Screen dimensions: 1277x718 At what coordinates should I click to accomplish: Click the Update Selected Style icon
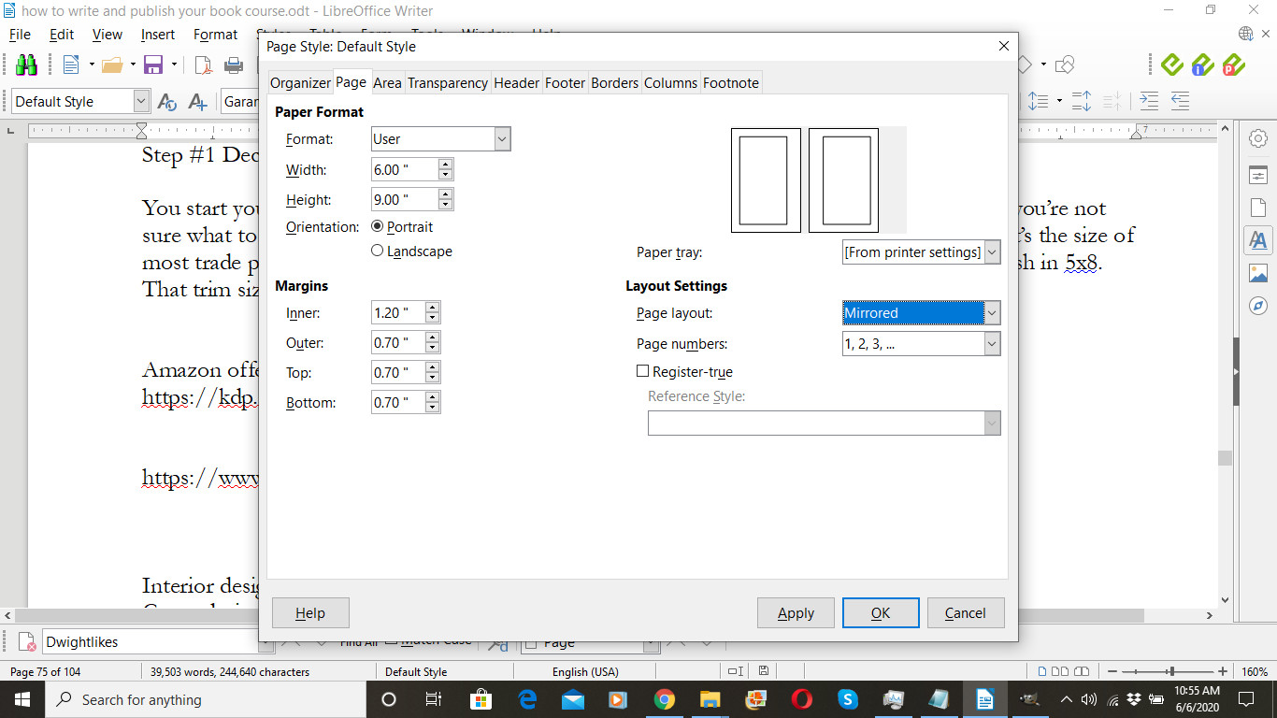(167, 102)
